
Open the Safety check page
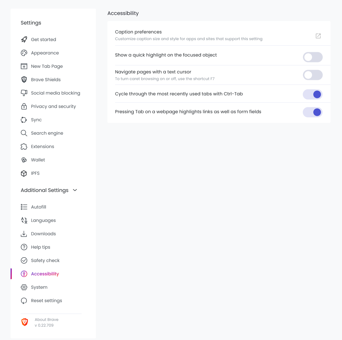click(45, 260)
